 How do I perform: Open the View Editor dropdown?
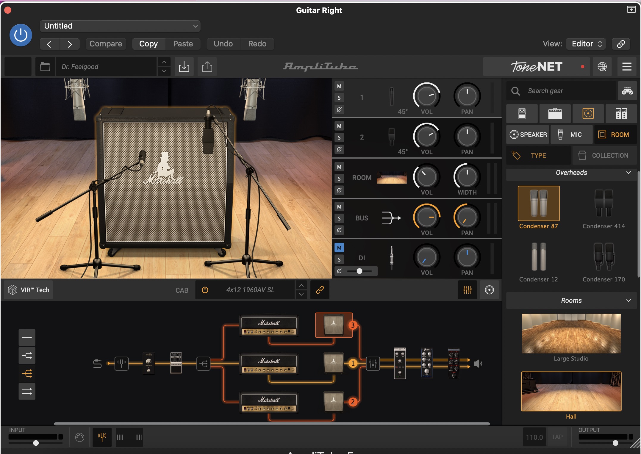pyautogui.click(x=586, y=44)
